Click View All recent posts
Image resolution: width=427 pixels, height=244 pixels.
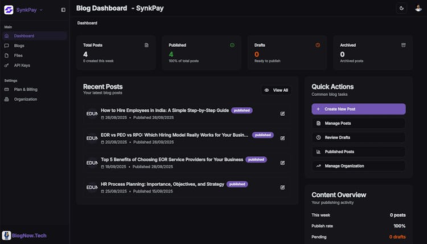(276, 90)
